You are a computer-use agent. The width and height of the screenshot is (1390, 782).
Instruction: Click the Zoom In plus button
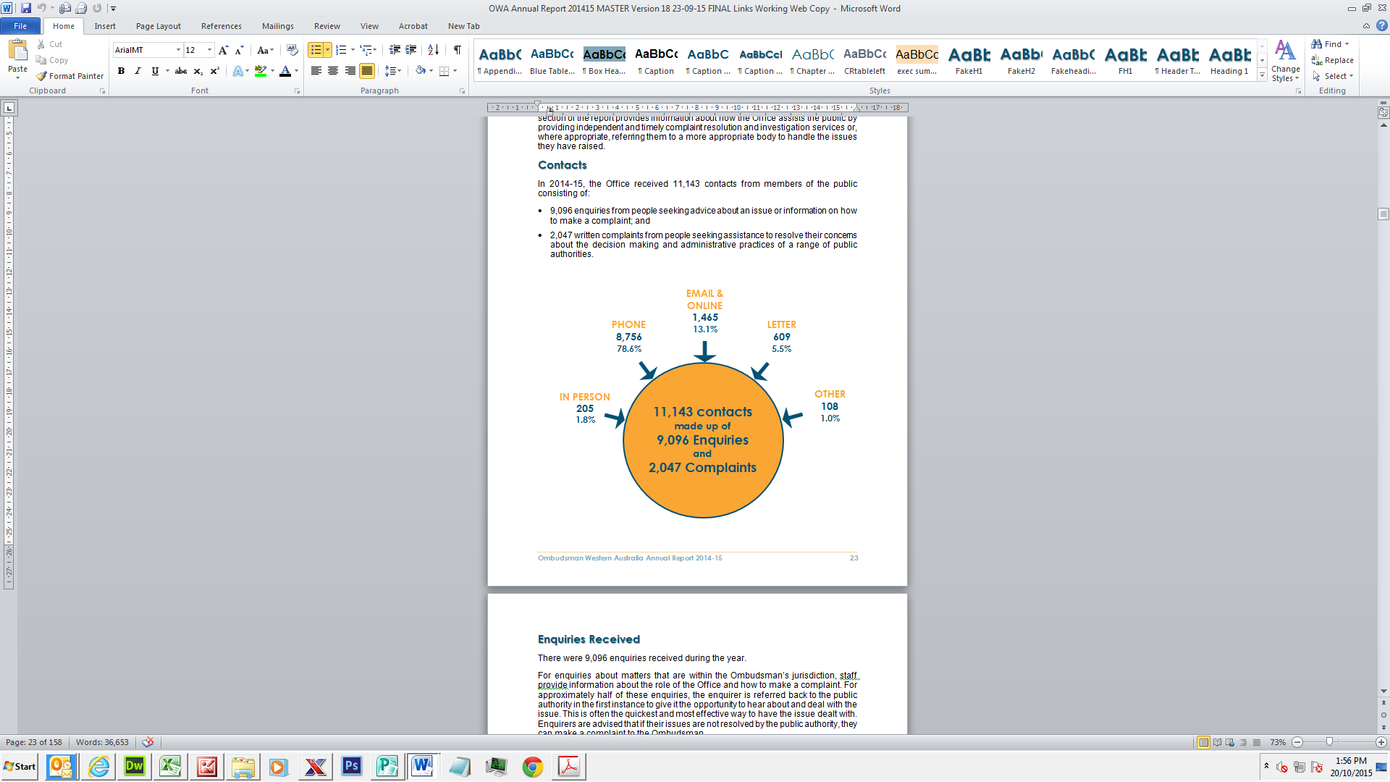(1381, 742)
